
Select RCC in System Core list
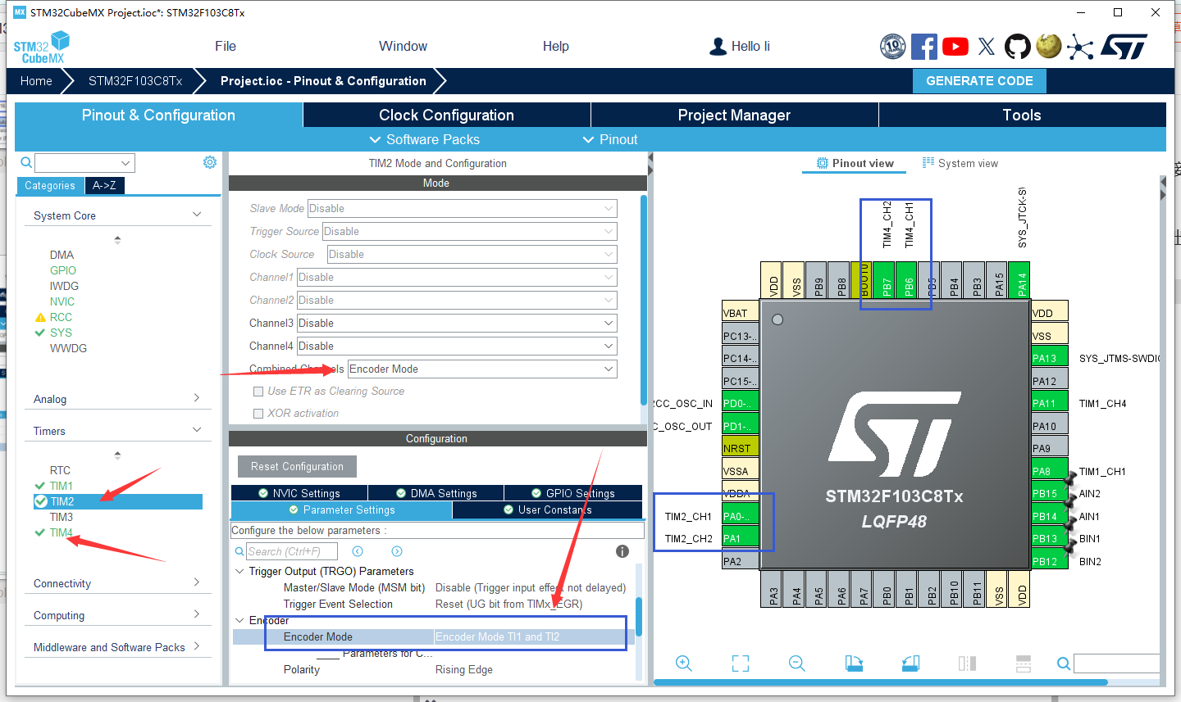[x=61, y=317]
